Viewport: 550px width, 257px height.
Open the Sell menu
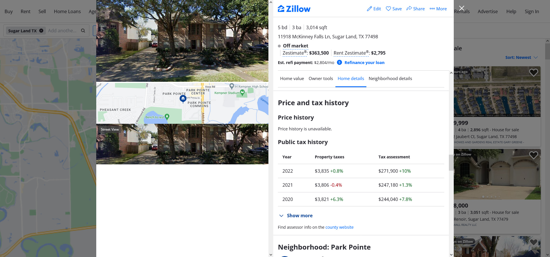click(x=42, y=11)
